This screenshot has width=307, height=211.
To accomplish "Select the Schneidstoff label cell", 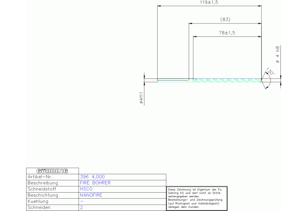I will 43,189.
